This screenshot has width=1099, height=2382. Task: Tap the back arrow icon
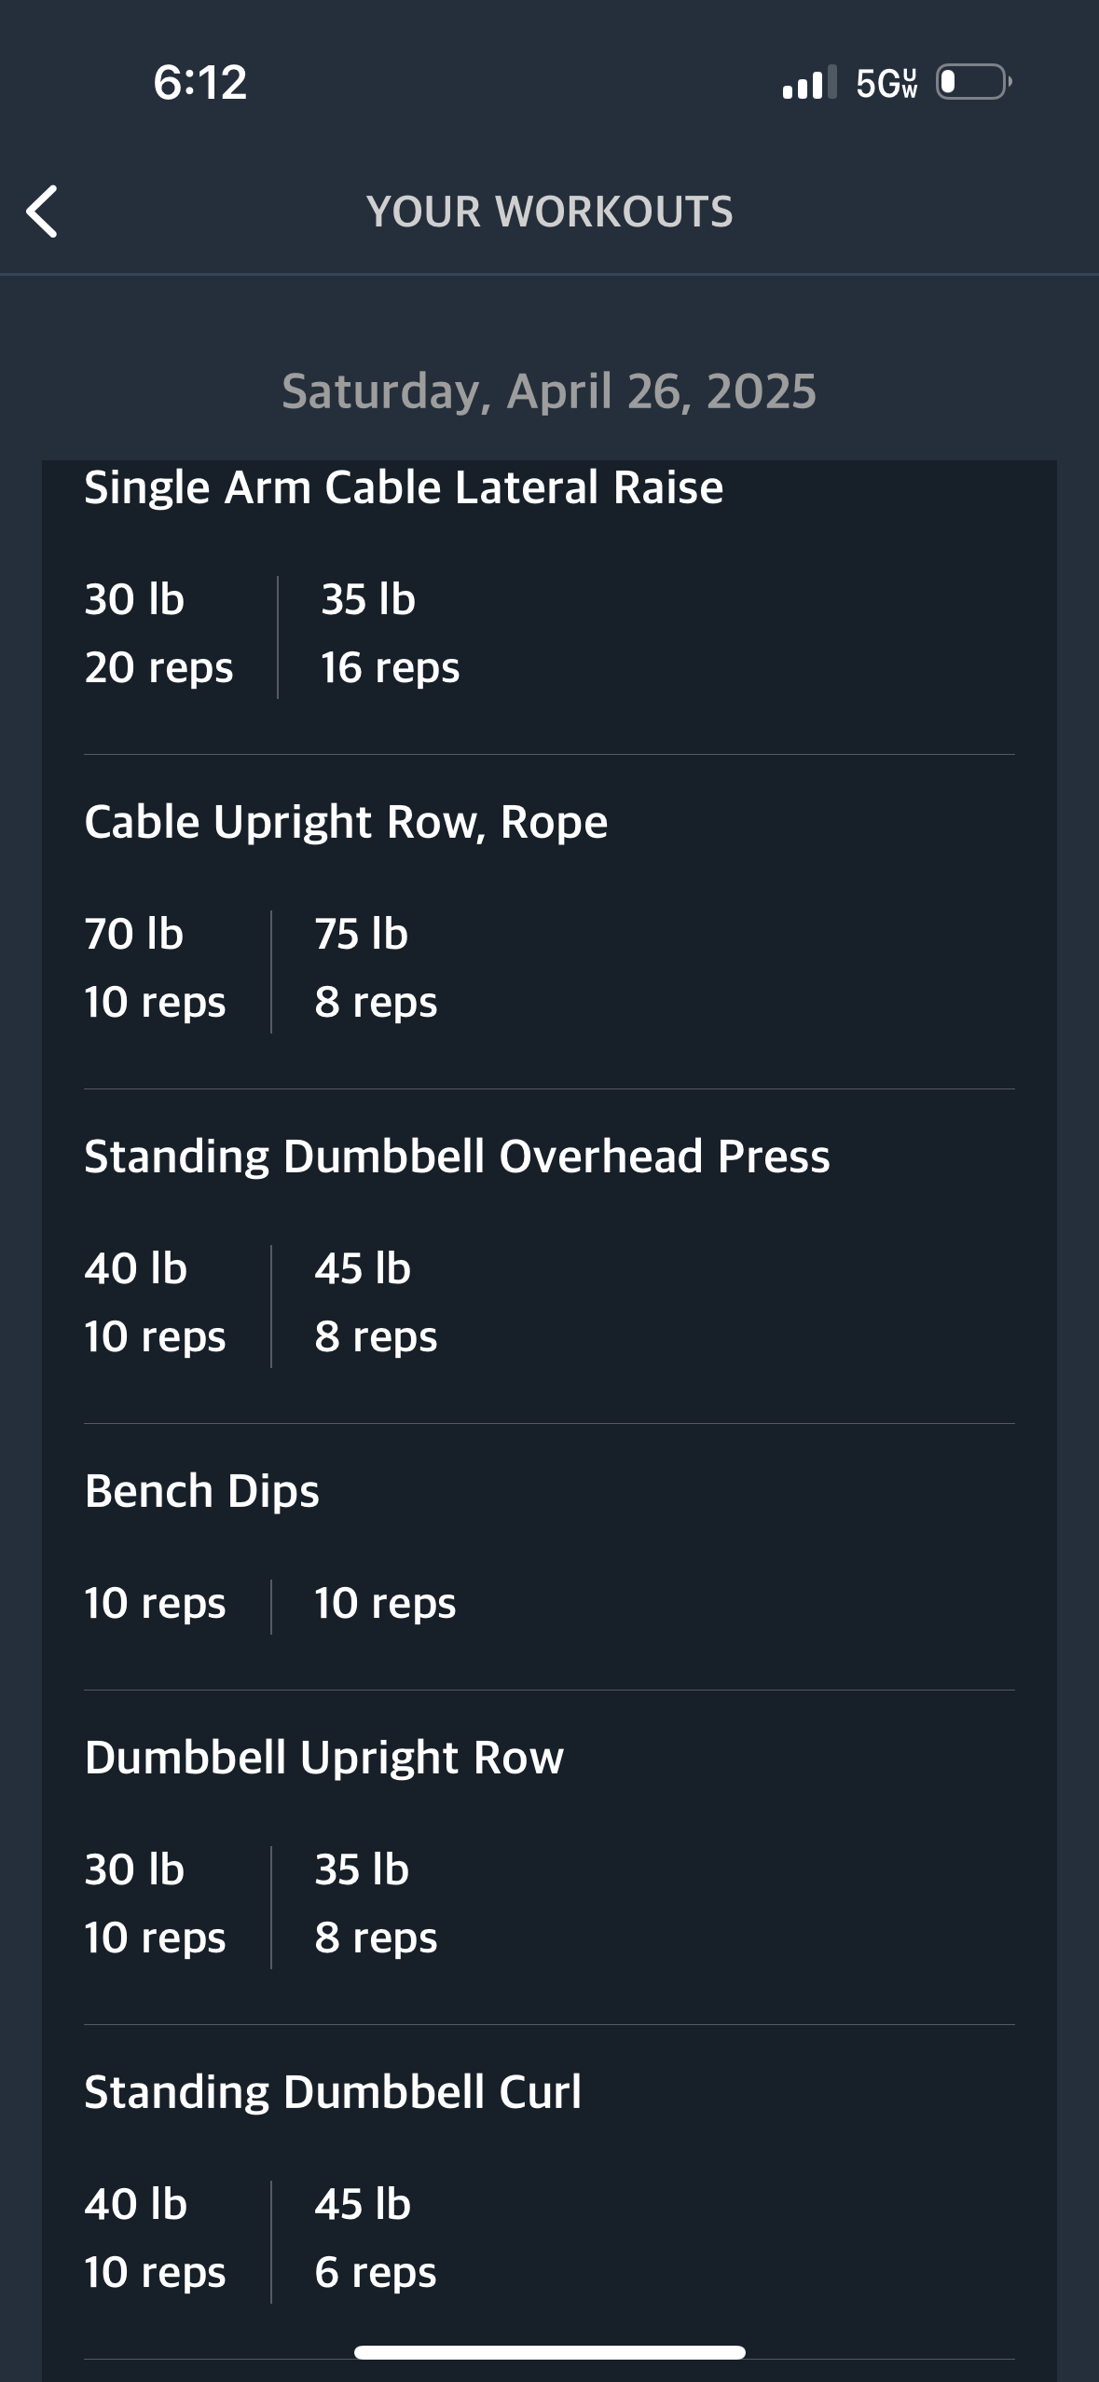click(43, 212)
